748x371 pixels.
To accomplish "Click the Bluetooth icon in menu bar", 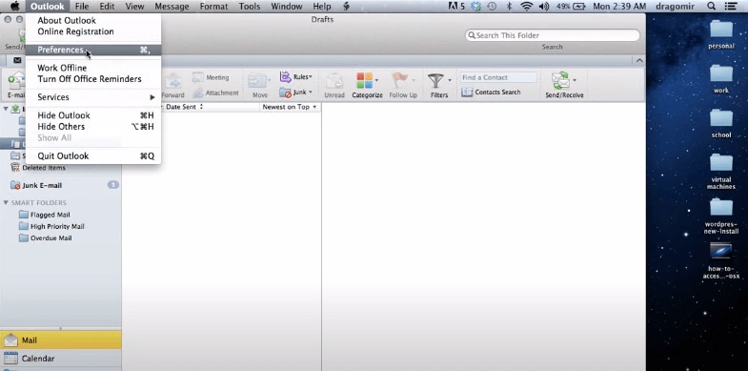I will point(510,7).
